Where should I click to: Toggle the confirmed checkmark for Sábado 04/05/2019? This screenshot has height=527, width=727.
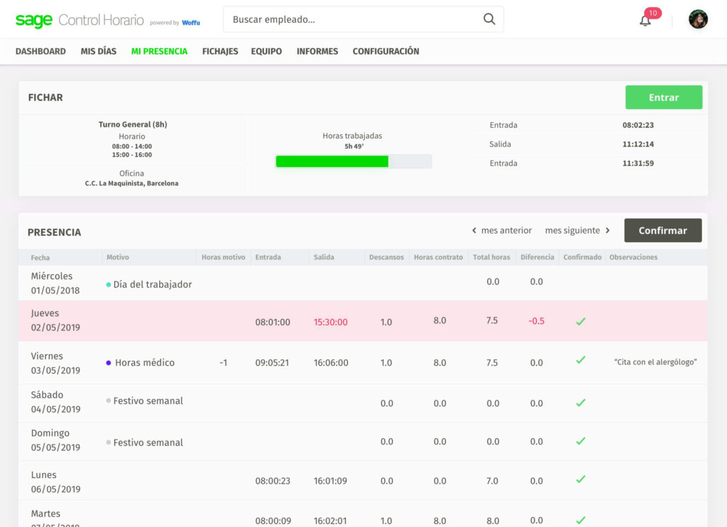click(x=581, y=403)
